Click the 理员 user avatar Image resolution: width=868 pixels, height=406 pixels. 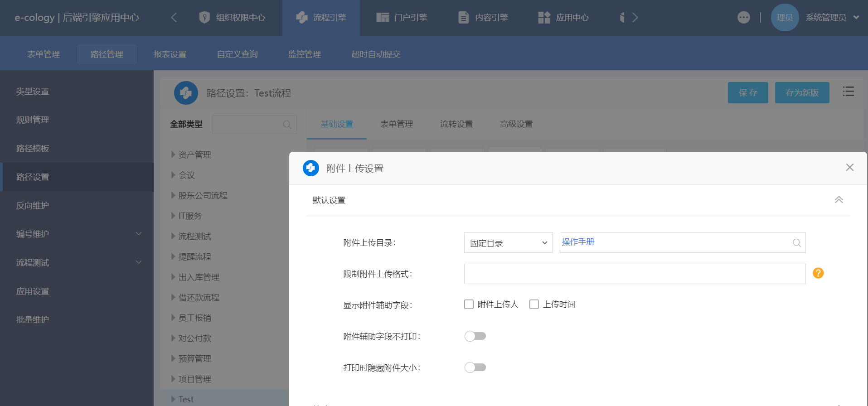pyautogui.click(x=785, y=18)
